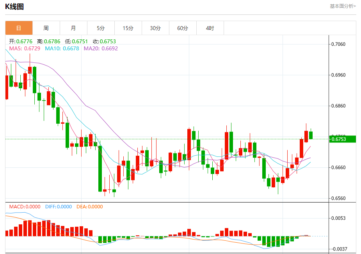Click the open price 开:0.6776
This screenshot has width=361, height=254.
(21, 41)
